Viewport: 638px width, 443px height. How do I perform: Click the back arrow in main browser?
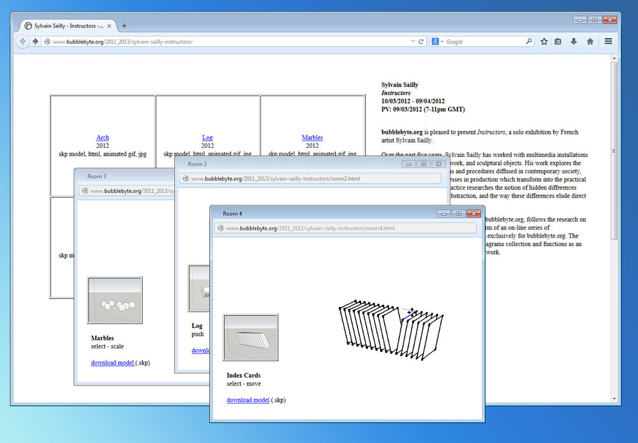click(x=23, y=41)
